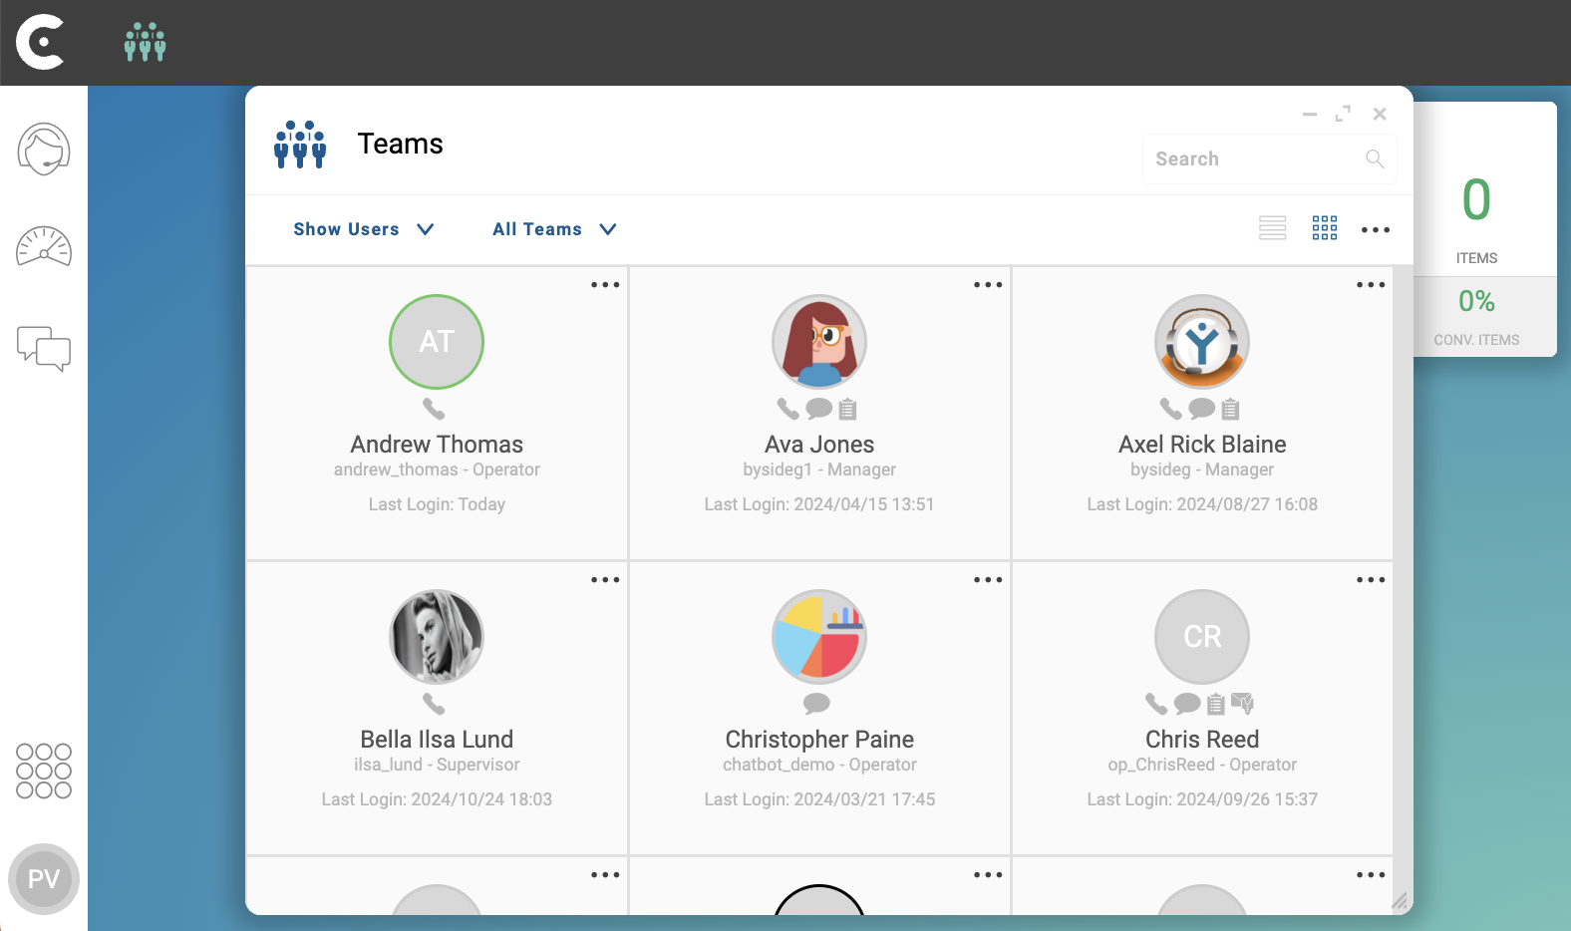Image resolution: width=1571 pixels, height=931 pixels.
Task: Click into the Search field
Action: (x=1269, y=159)
